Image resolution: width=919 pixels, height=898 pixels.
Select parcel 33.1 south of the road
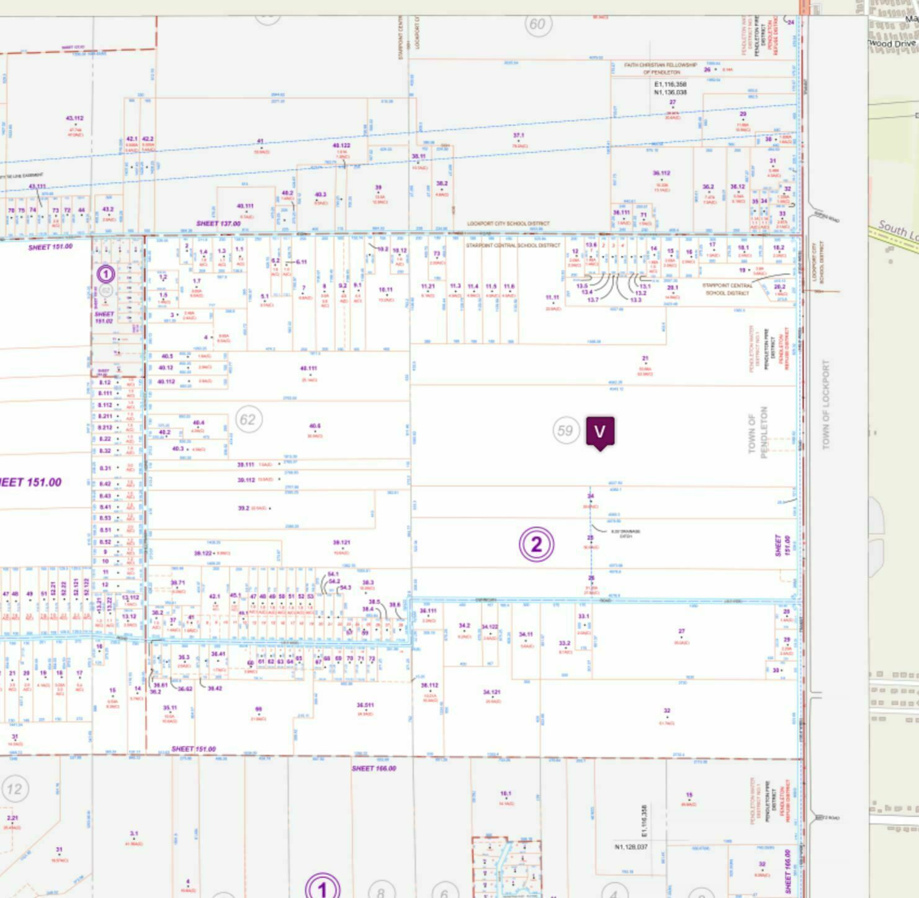tap(584, 616)
